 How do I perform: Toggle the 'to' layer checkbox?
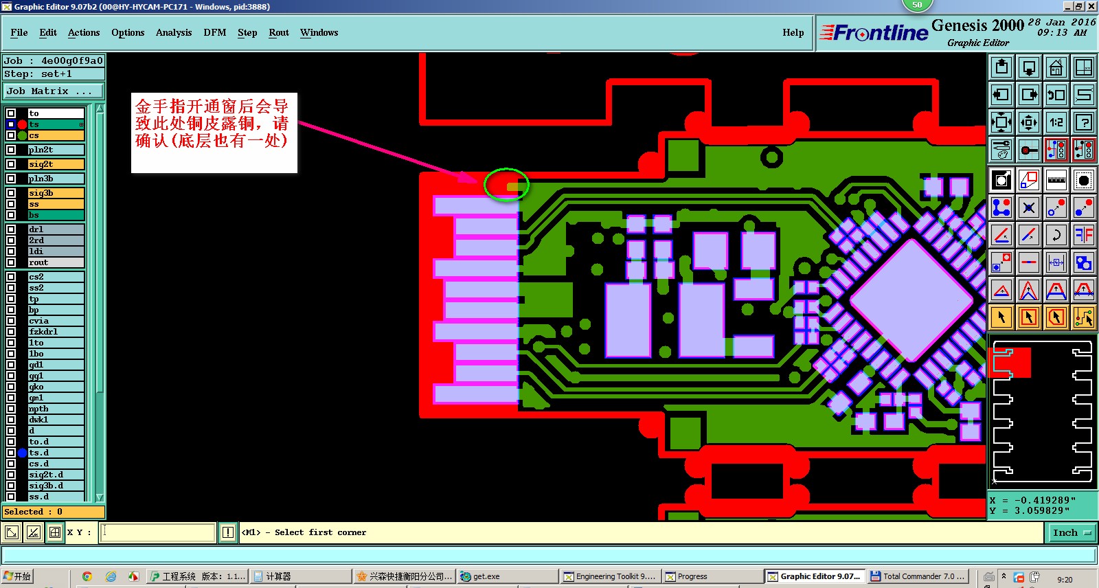(x=11, y=113)
